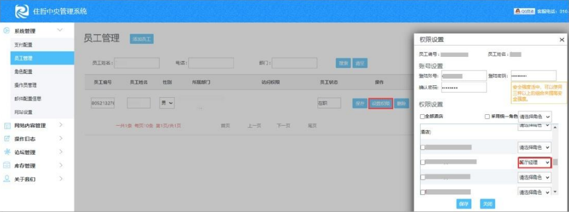
Task: Go to 上一页 in pagination
Action: tap(254, 126)
